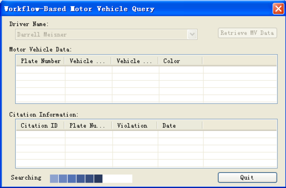Click the Searching status label
This screenshot has width=286, height=188.
[x=26, y=177]
